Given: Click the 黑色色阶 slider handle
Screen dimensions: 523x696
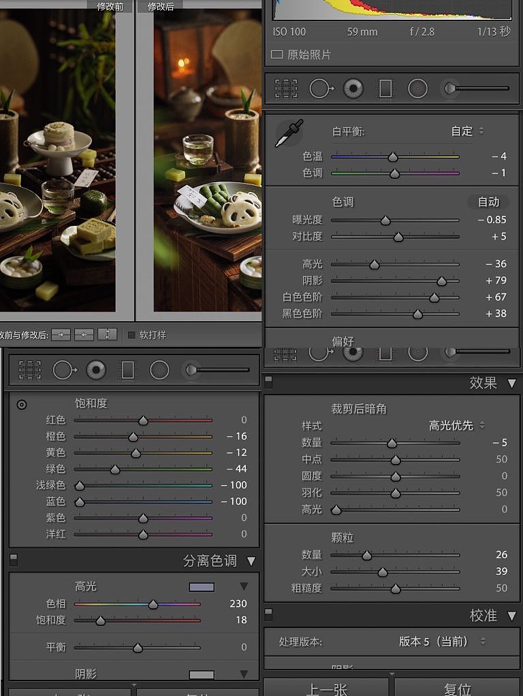Looking at the screenshot, I should coord(417,314).
